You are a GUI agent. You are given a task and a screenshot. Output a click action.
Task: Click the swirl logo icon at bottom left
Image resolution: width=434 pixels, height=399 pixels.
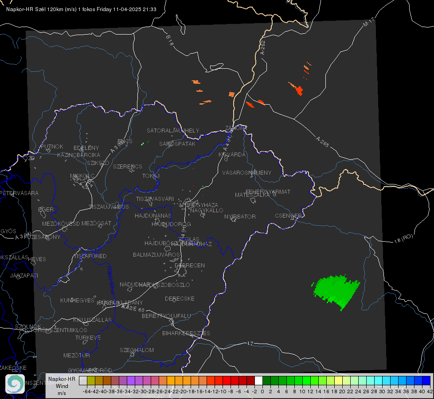(x=15, y=384)
